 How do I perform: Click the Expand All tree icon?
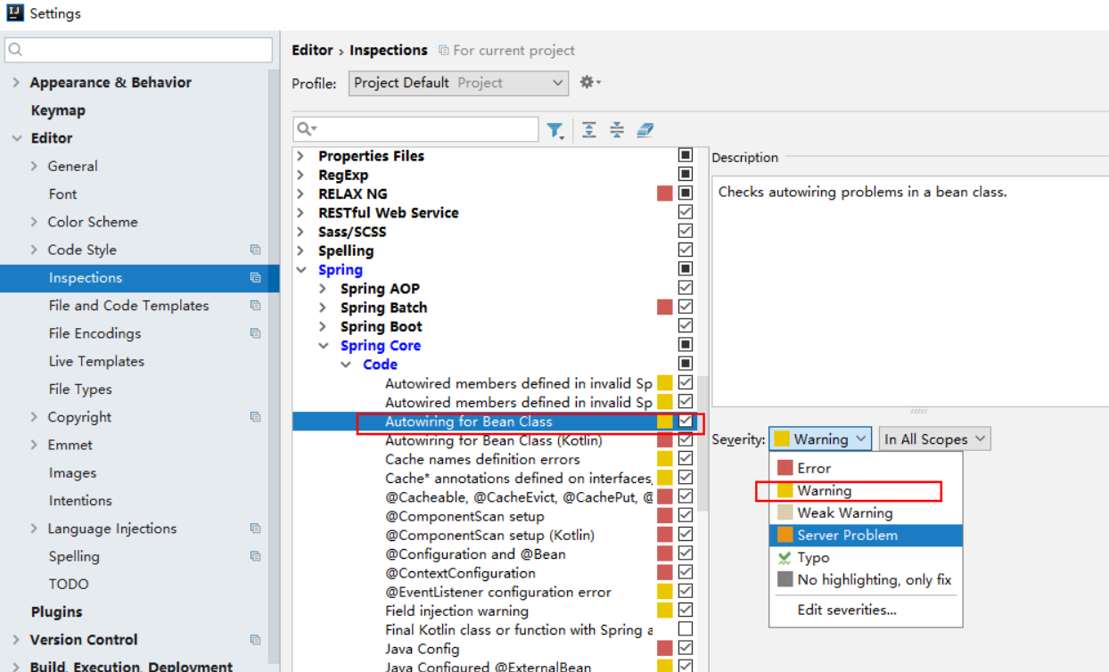(589, 130)
